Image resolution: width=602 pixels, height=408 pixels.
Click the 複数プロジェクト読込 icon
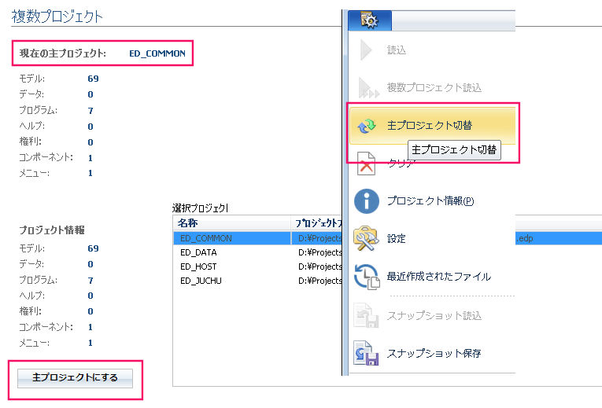(x=367, y=88)
